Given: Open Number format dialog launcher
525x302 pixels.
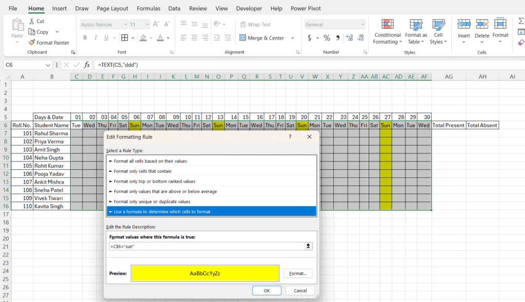Looking at the screenshot, I should point(365,52).
